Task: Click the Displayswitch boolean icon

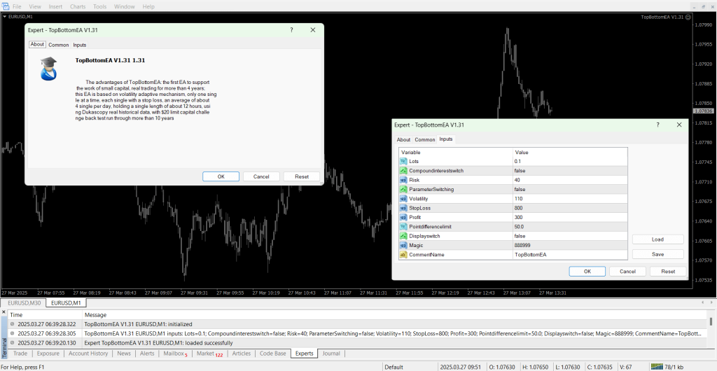Action: click(x=403, y=236)
